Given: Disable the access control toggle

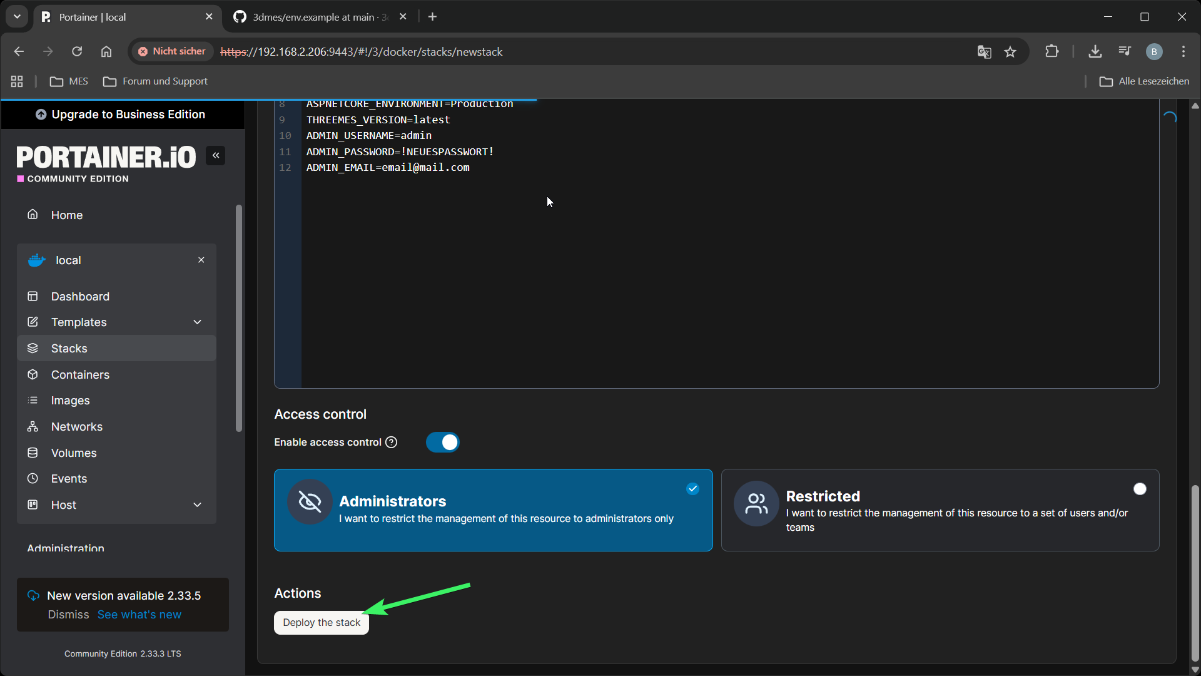Looking at the screenshot, I should pyautogui.click(x=443, y=443).
